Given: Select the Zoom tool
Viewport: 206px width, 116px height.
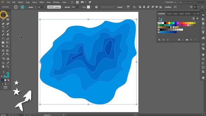Looking at the screenshot, I should click(x=8, y=67).
